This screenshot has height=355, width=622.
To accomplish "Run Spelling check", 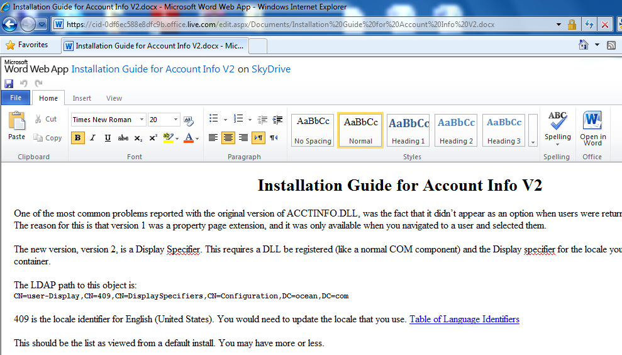I will [557, 125].
